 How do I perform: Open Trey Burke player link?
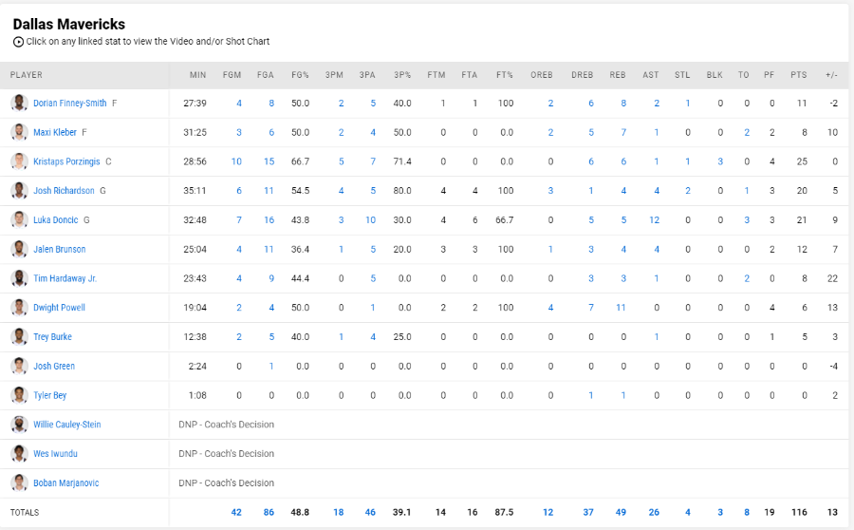[52, 336]
